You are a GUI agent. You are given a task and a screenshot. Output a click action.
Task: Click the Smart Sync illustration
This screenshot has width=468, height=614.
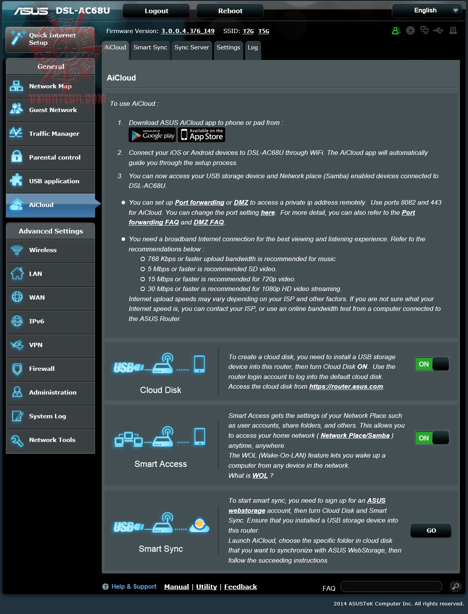161,523
